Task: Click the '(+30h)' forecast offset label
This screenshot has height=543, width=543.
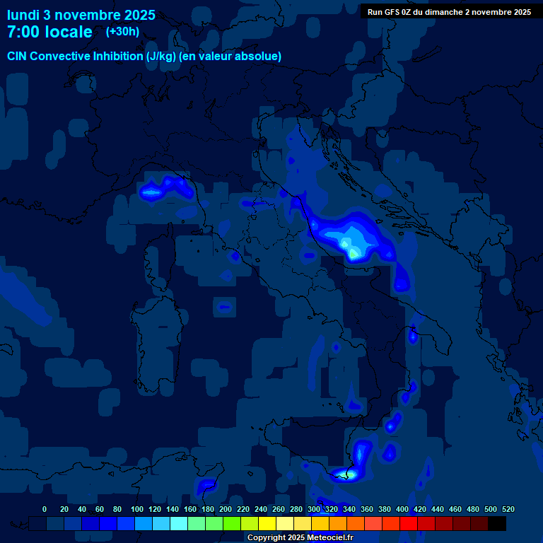Action: pyautogui.click(x=122, y=32)
